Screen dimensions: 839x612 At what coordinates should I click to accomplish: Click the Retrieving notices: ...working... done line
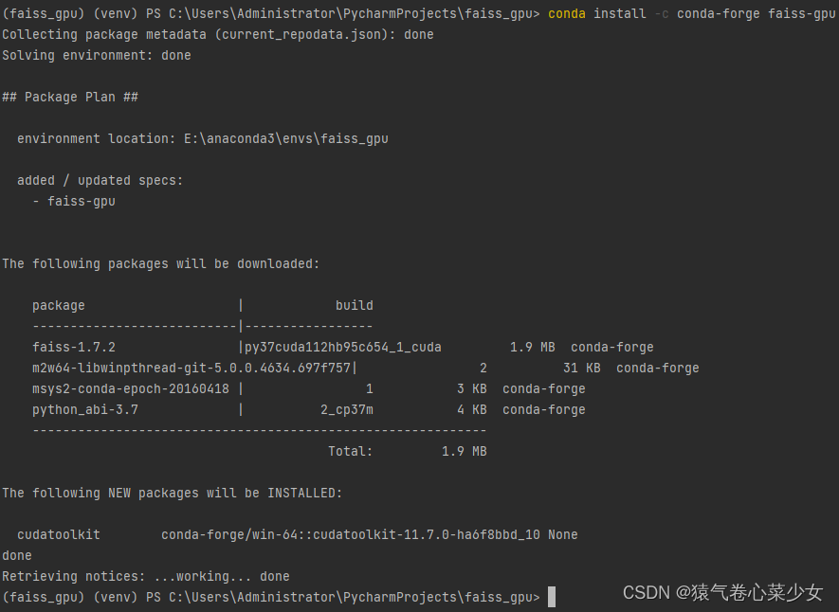coord(145,576)
